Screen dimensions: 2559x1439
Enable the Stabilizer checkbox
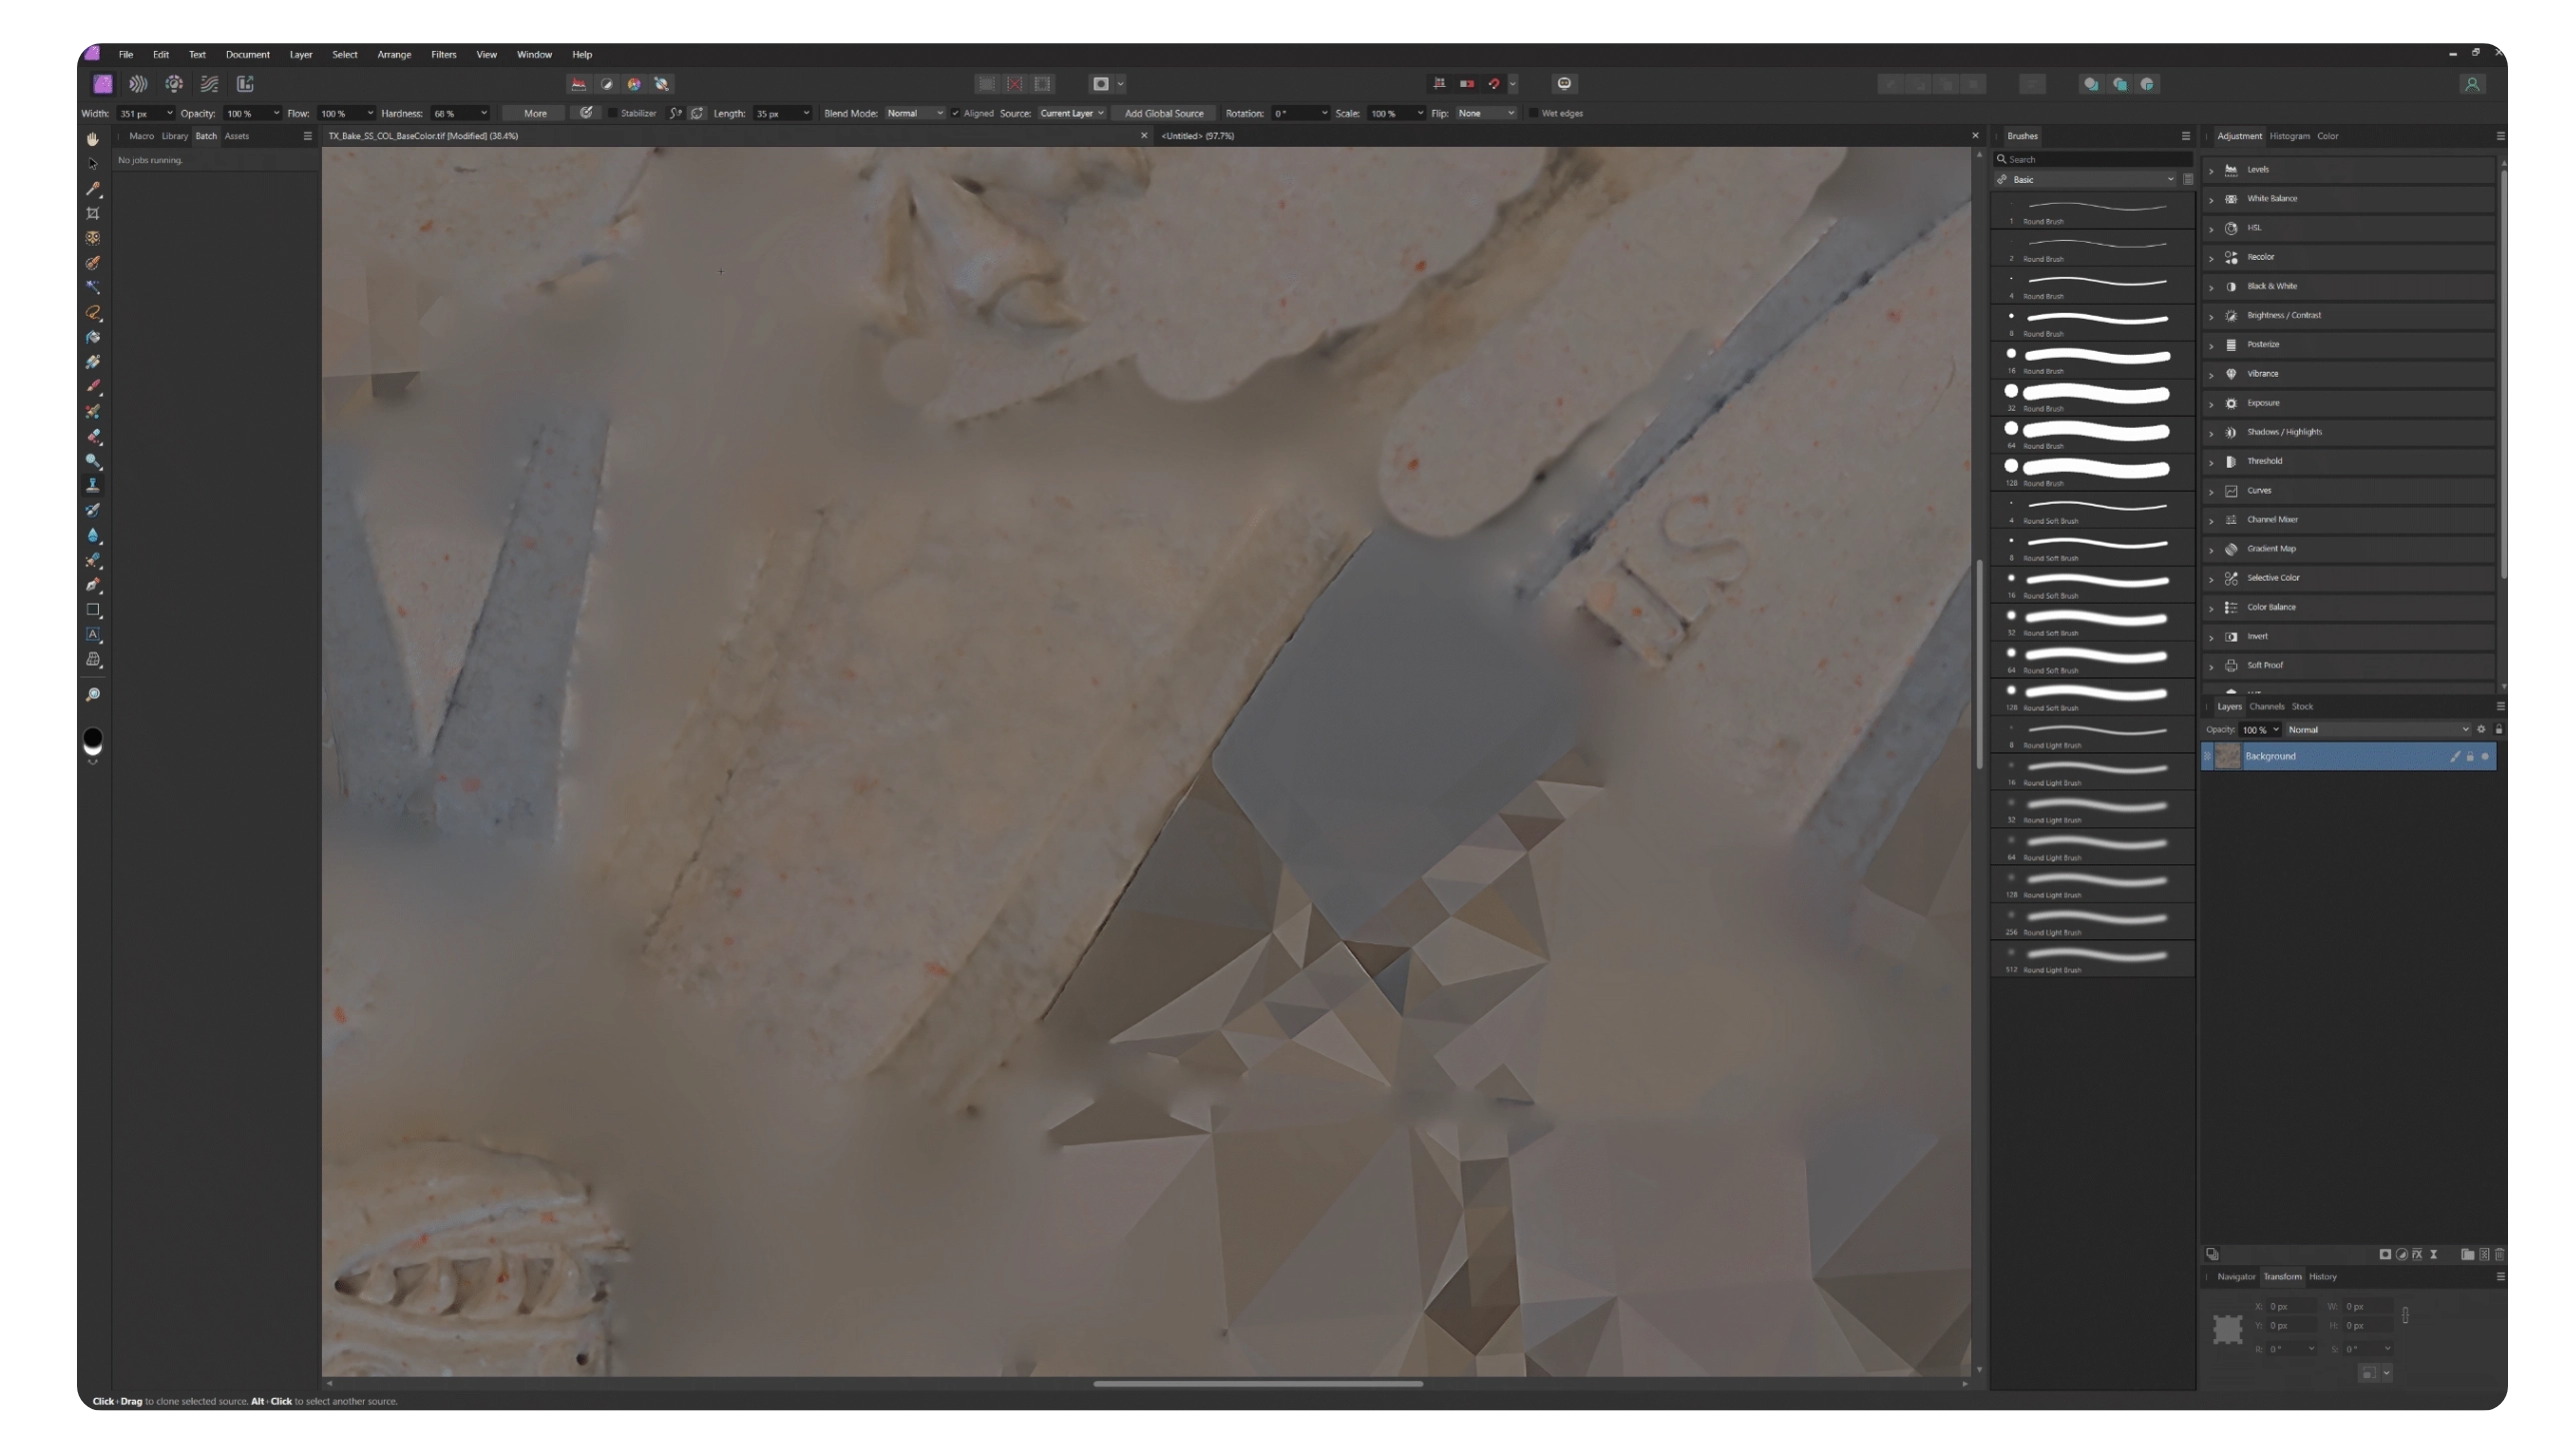pyautogui.click(x=613, y=113)
